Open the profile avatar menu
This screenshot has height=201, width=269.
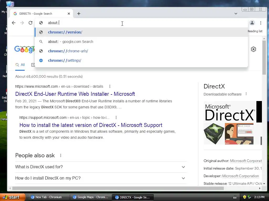click(252, 23)
